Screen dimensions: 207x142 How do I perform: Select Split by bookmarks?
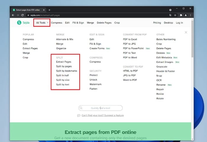[67, 71]
